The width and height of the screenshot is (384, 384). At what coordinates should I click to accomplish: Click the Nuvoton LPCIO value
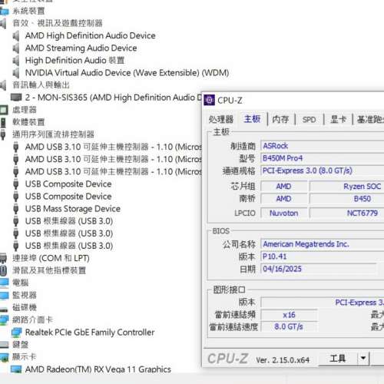point(284,213)
